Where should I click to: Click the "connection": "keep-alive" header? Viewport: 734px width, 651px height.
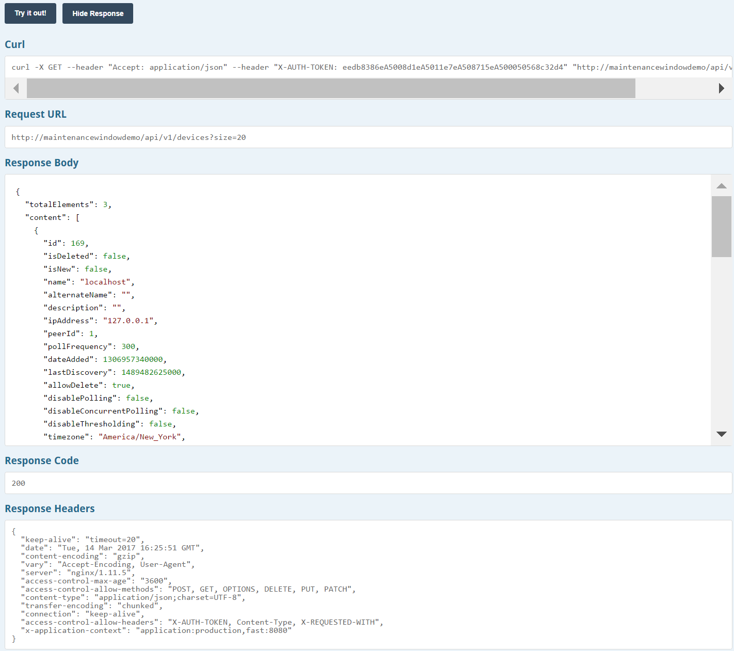point(83,614)
